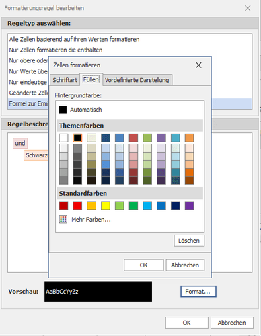
Task: Click OK in Formatierungsregel bearbeiten window
Action: 187,323
